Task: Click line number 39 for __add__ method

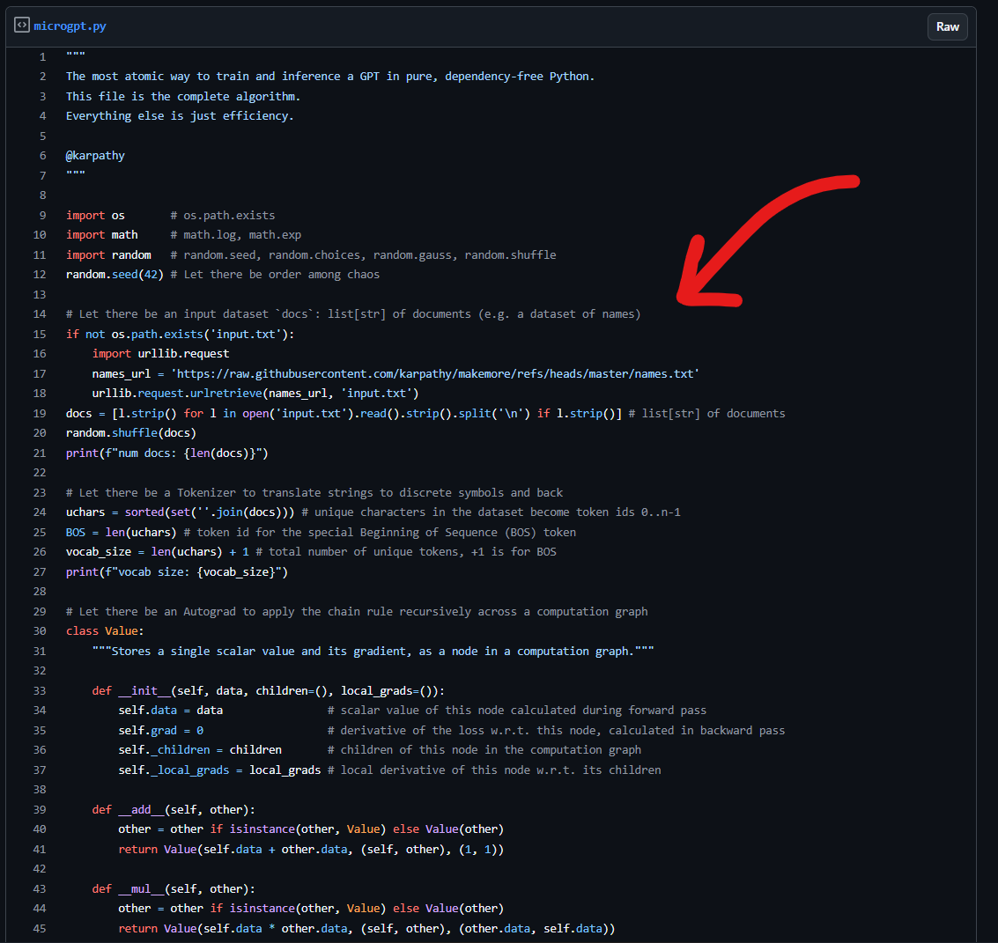Action: (40, 810)
